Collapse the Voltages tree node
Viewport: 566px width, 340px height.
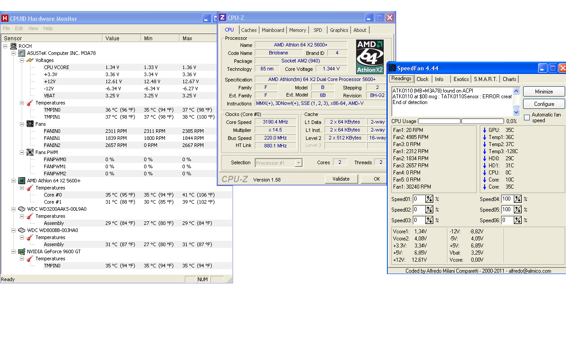point(22,60)
